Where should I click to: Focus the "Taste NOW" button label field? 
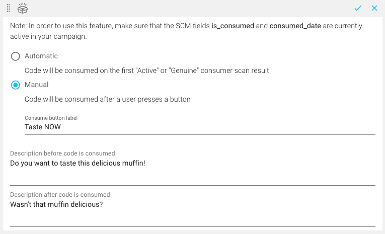tap(199, 127)
